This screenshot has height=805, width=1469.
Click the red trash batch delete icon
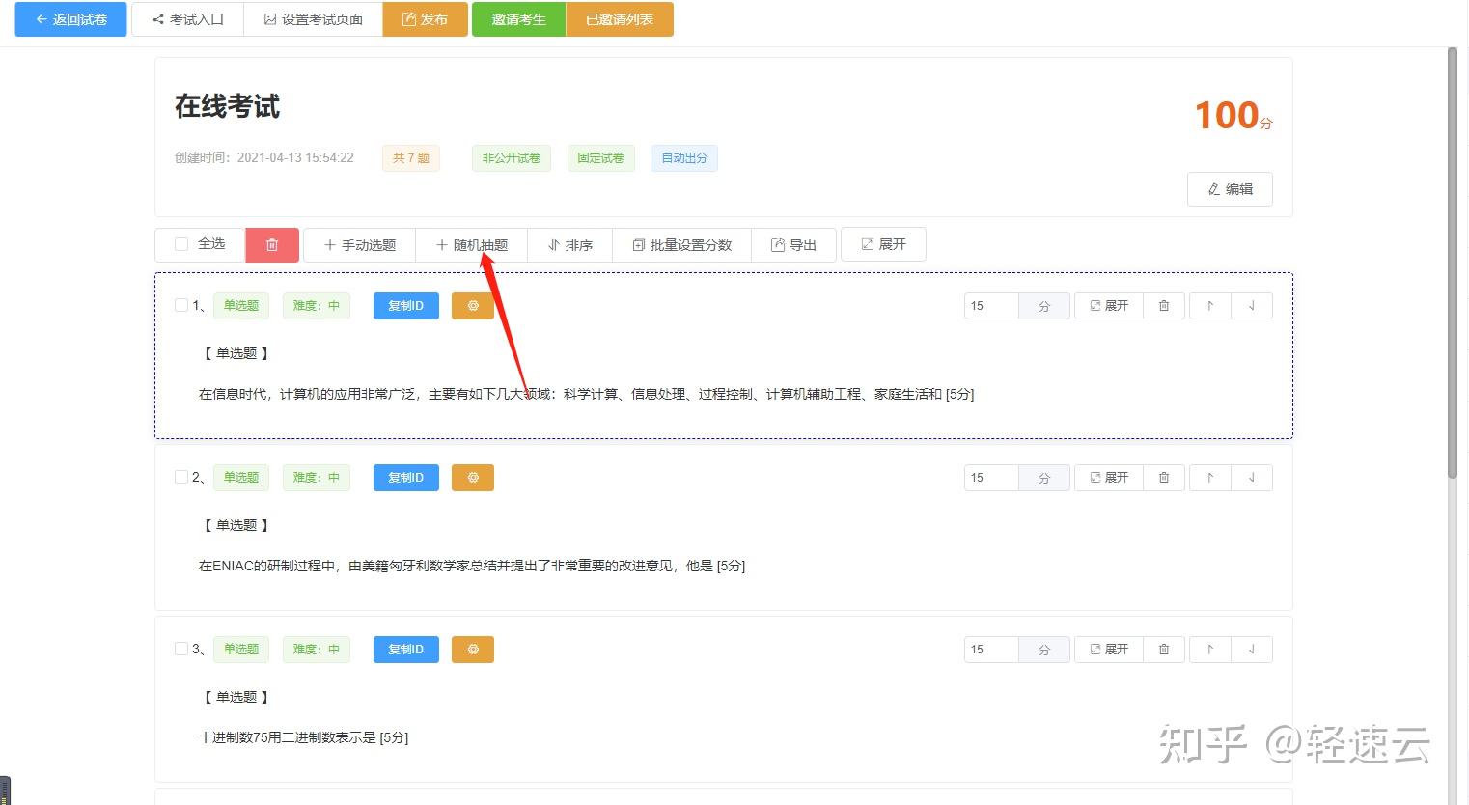click(272, 245)
